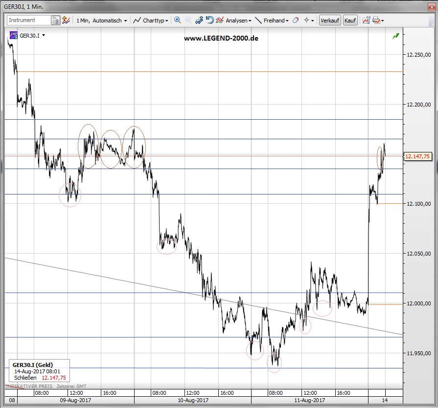Click the 12.000,00 price axis label

pyautogui.click(x=419, y=303)
